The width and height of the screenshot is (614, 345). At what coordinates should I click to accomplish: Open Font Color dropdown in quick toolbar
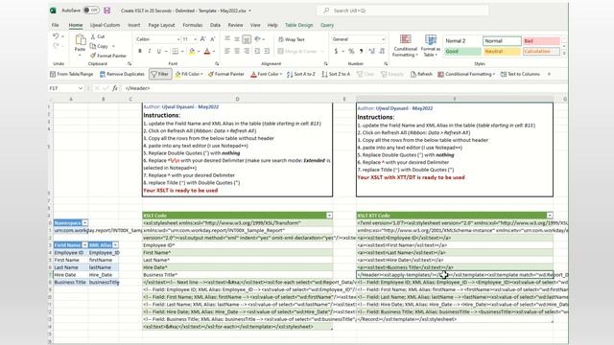click(x=281, y=74)
